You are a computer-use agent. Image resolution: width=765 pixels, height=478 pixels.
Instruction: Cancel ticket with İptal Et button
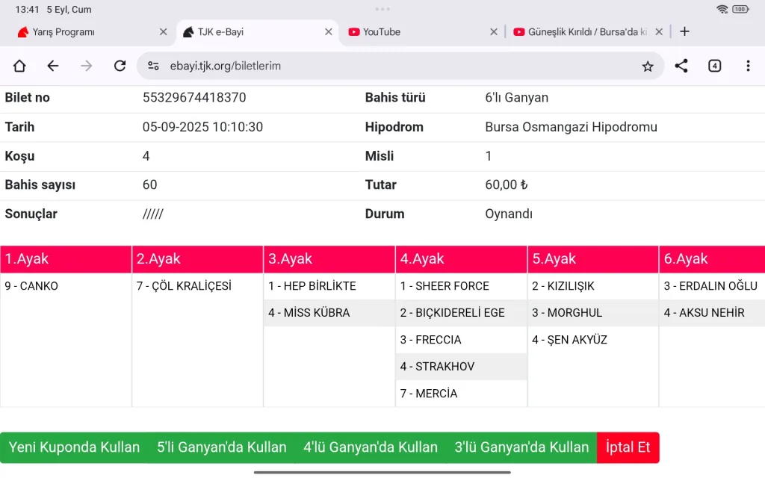click(x=628, y=447)
